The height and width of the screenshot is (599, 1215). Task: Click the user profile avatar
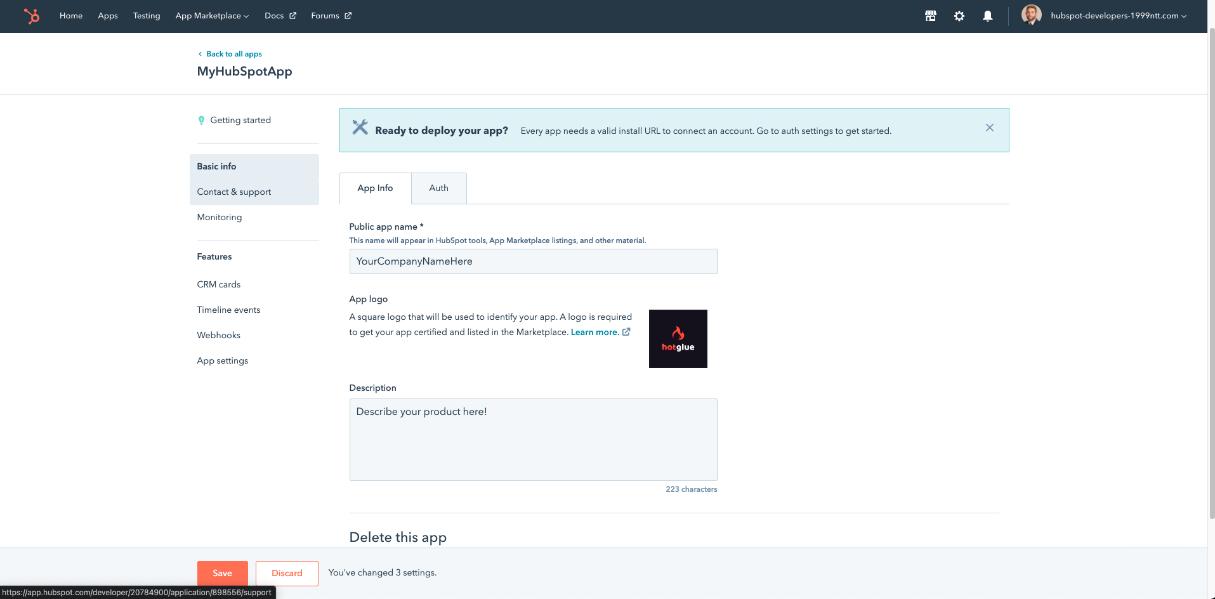1032,15
